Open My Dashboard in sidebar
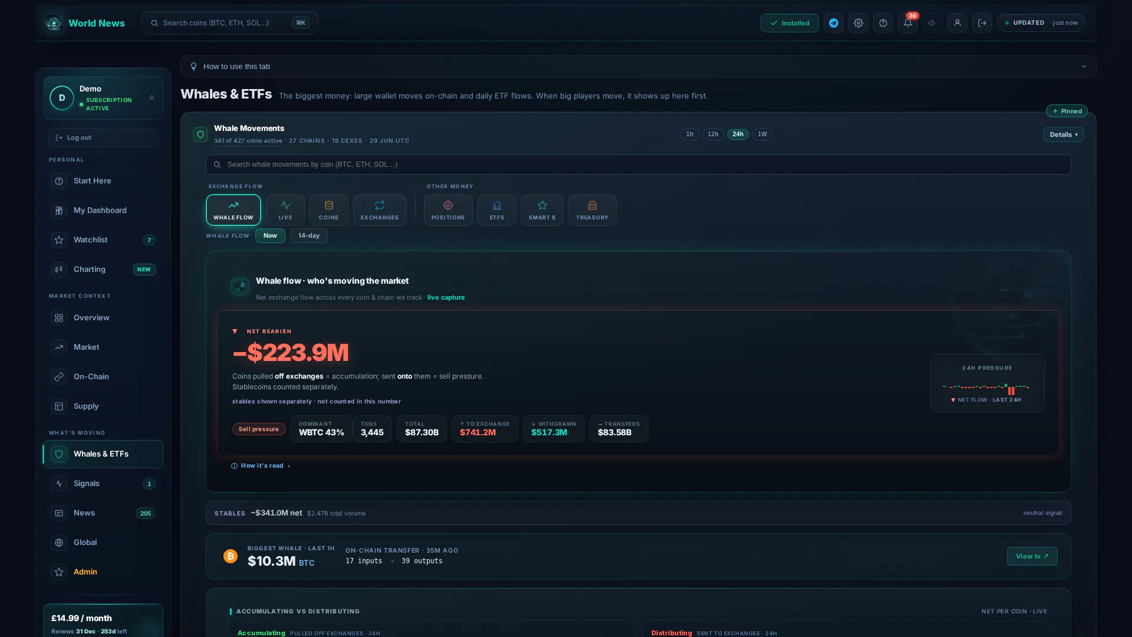This screenshot has width=1132, height=637. tap(103, 211)
